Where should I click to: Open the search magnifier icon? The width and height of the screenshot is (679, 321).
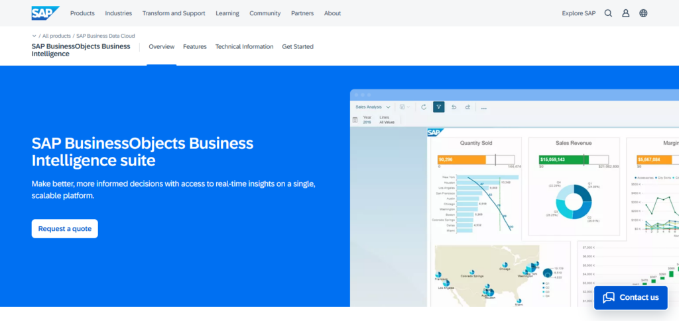pos(609,13)
